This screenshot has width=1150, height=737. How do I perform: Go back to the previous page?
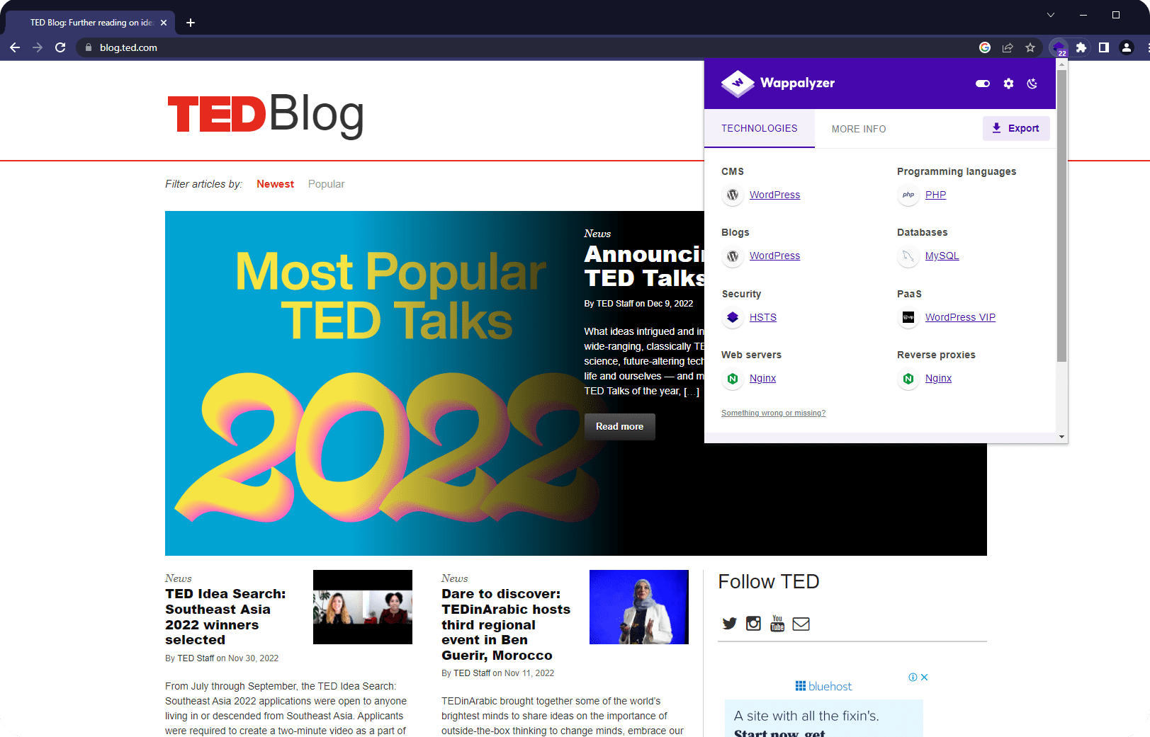(15, 47)
